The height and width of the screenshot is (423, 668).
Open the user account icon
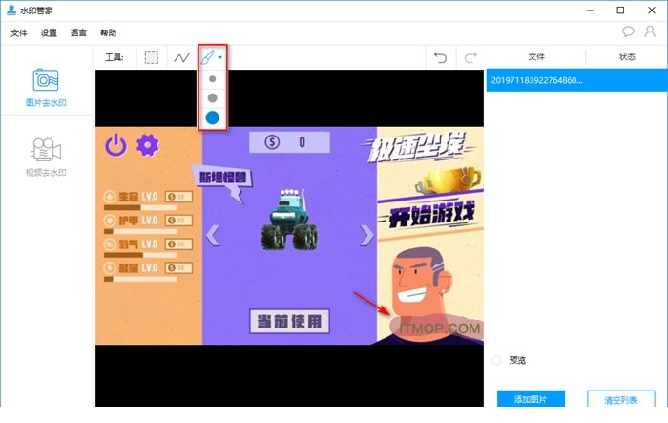[x=650, y=32]
